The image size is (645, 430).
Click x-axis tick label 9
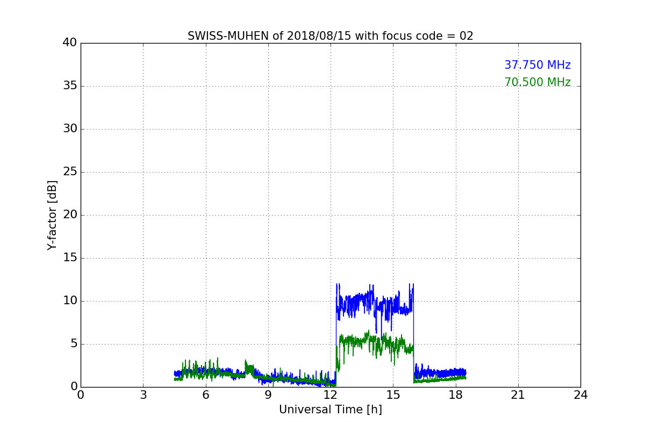pos(268,395)
